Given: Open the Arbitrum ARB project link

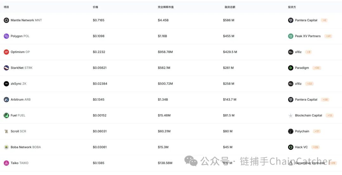Looking at the screenshot, I should 21,100.
